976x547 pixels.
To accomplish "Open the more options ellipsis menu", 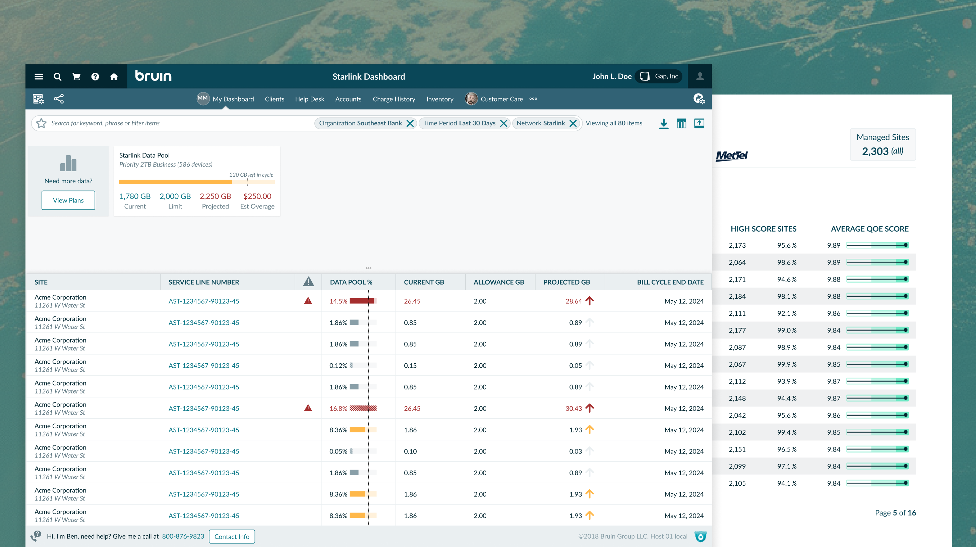I will point(533,99).
